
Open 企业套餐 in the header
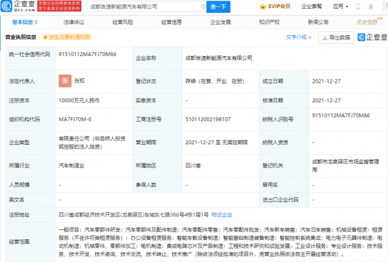tap(312, 6)
